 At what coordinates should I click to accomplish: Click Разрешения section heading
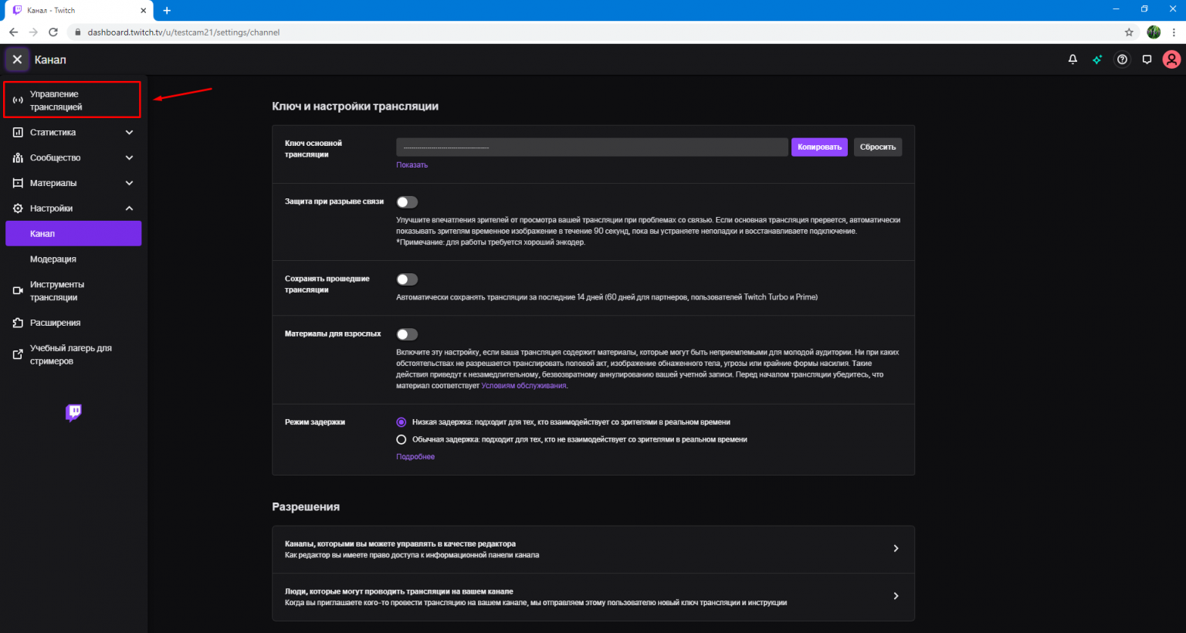tap(306, 507)
